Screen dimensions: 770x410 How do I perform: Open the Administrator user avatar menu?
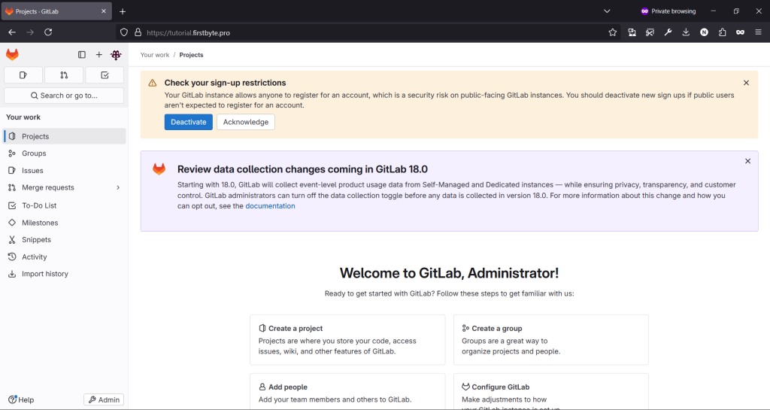click(116, 54)
